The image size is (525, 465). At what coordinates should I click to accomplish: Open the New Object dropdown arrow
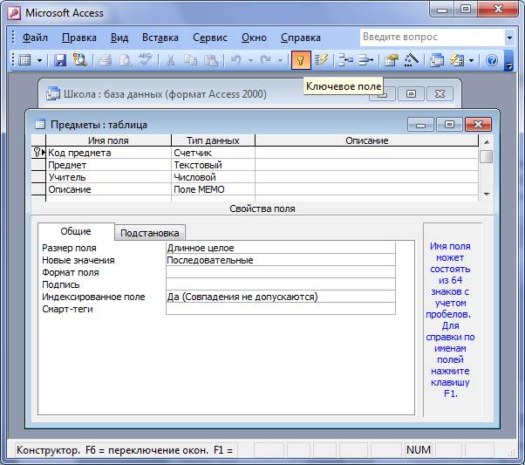[x=472, y=61]
